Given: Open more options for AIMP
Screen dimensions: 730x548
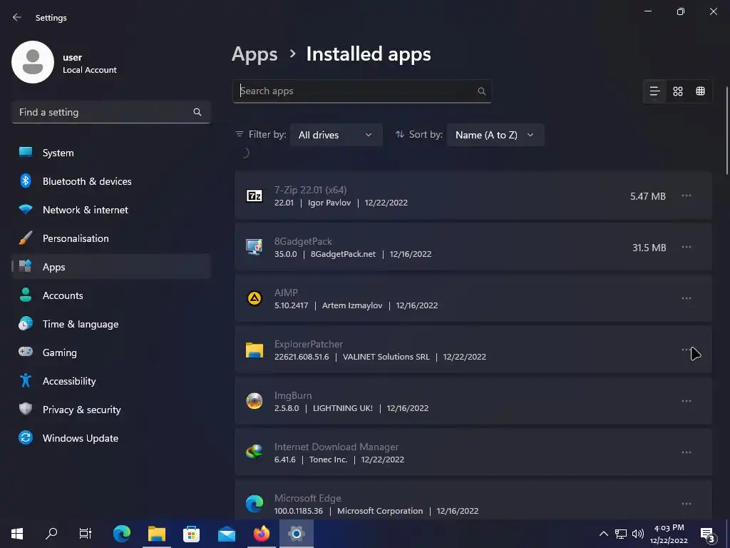Looking at the screenshot, I should tap(687, 298).
